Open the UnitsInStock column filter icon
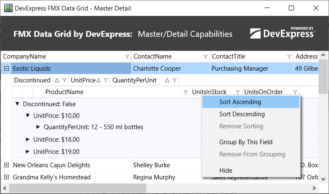 [x=238, y=92]
